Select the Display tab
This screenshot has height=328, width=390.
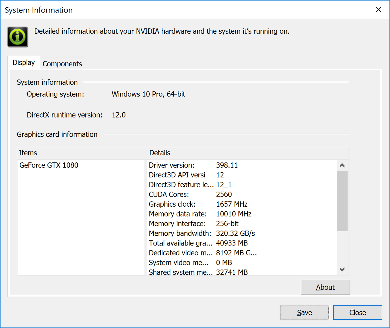click(24, 63)
